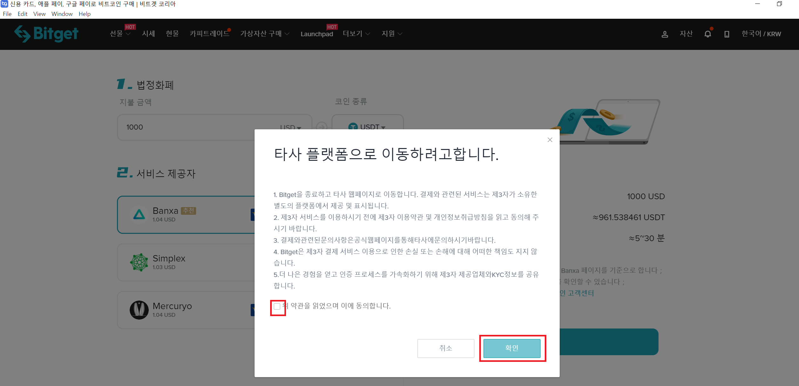Click the Tether USDT coin icon
Viewport: 799px width, 386px height.
[x=353, y=127]
